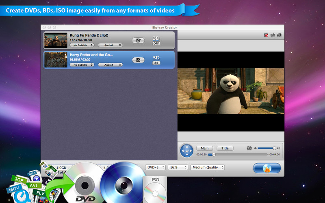Click the playback progress slider knob
Screen dimensions: 325x203
pos(214,155)
